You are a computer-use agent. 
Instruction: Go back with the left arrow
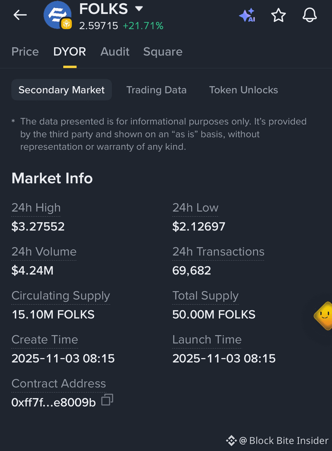20,15
